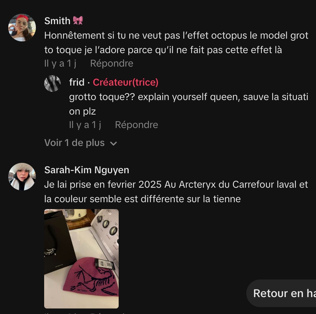The image size is (316, 314).
Task: Expand replies with the chevron arrow
Action: pos(113,143)
